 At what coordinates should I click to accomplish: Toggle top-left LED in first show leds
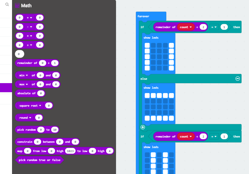(147, 45)
